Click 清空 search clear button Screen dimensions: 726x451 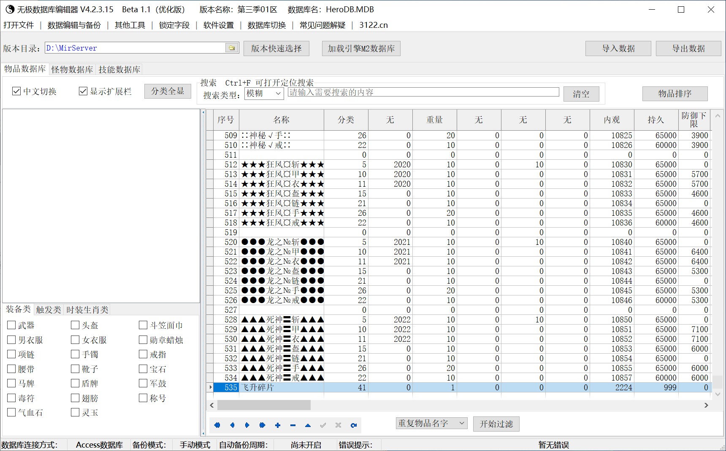click(581, 94)
